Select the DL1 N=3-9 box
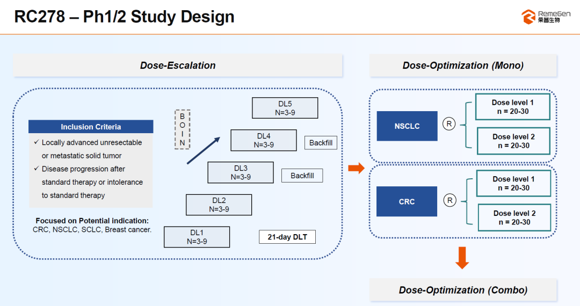 coord(197,237)
